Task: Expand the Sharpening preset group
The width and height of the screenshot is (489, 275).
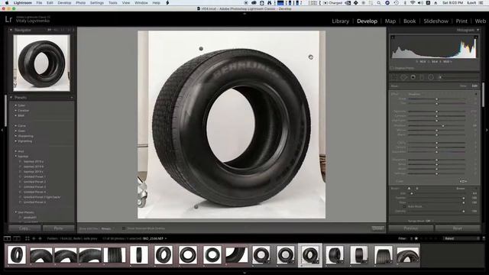Action: pos(15,136)
